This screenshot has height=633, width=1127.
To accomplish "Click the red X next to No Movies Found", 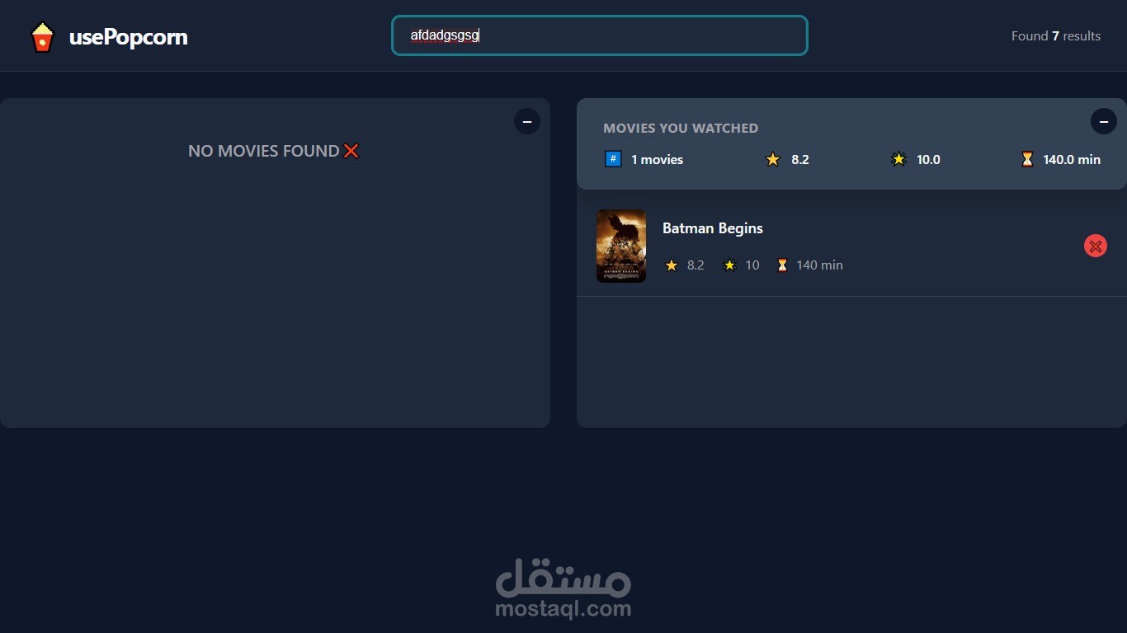I will (x=351, y=151).
